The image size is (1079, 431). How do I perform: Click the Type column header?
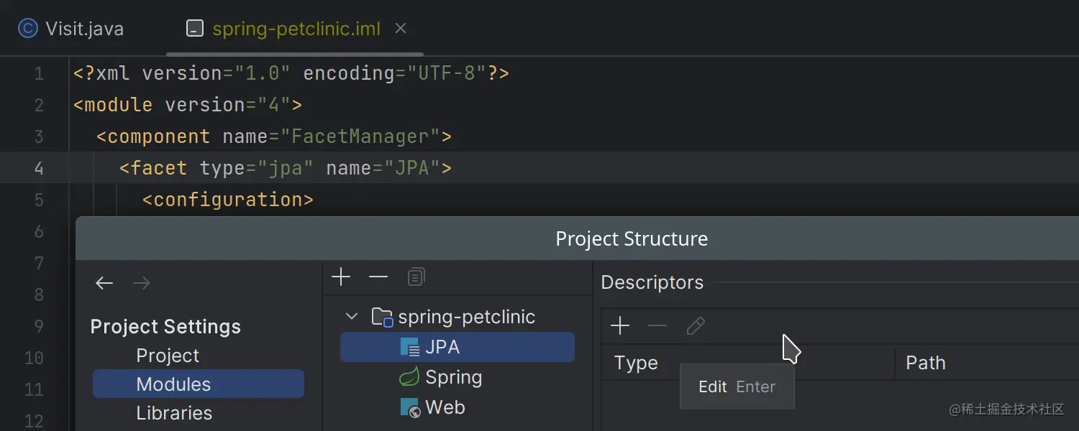click(x=636, y=363)
